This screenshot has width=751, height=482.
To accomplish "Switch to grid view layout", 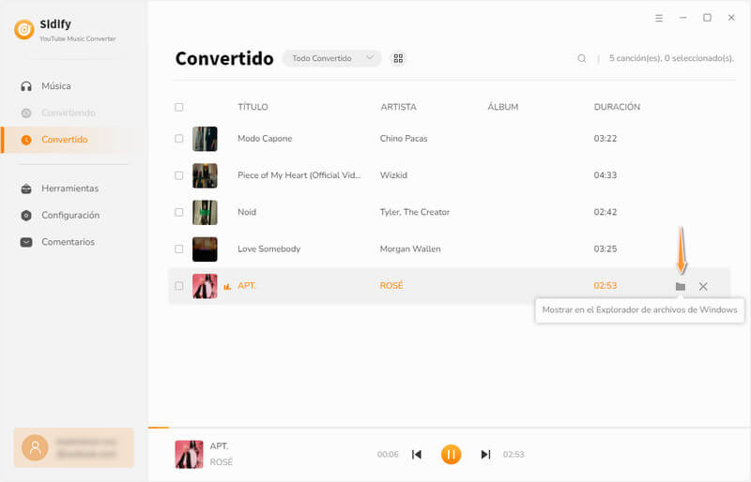I will [x=398, y=58].
